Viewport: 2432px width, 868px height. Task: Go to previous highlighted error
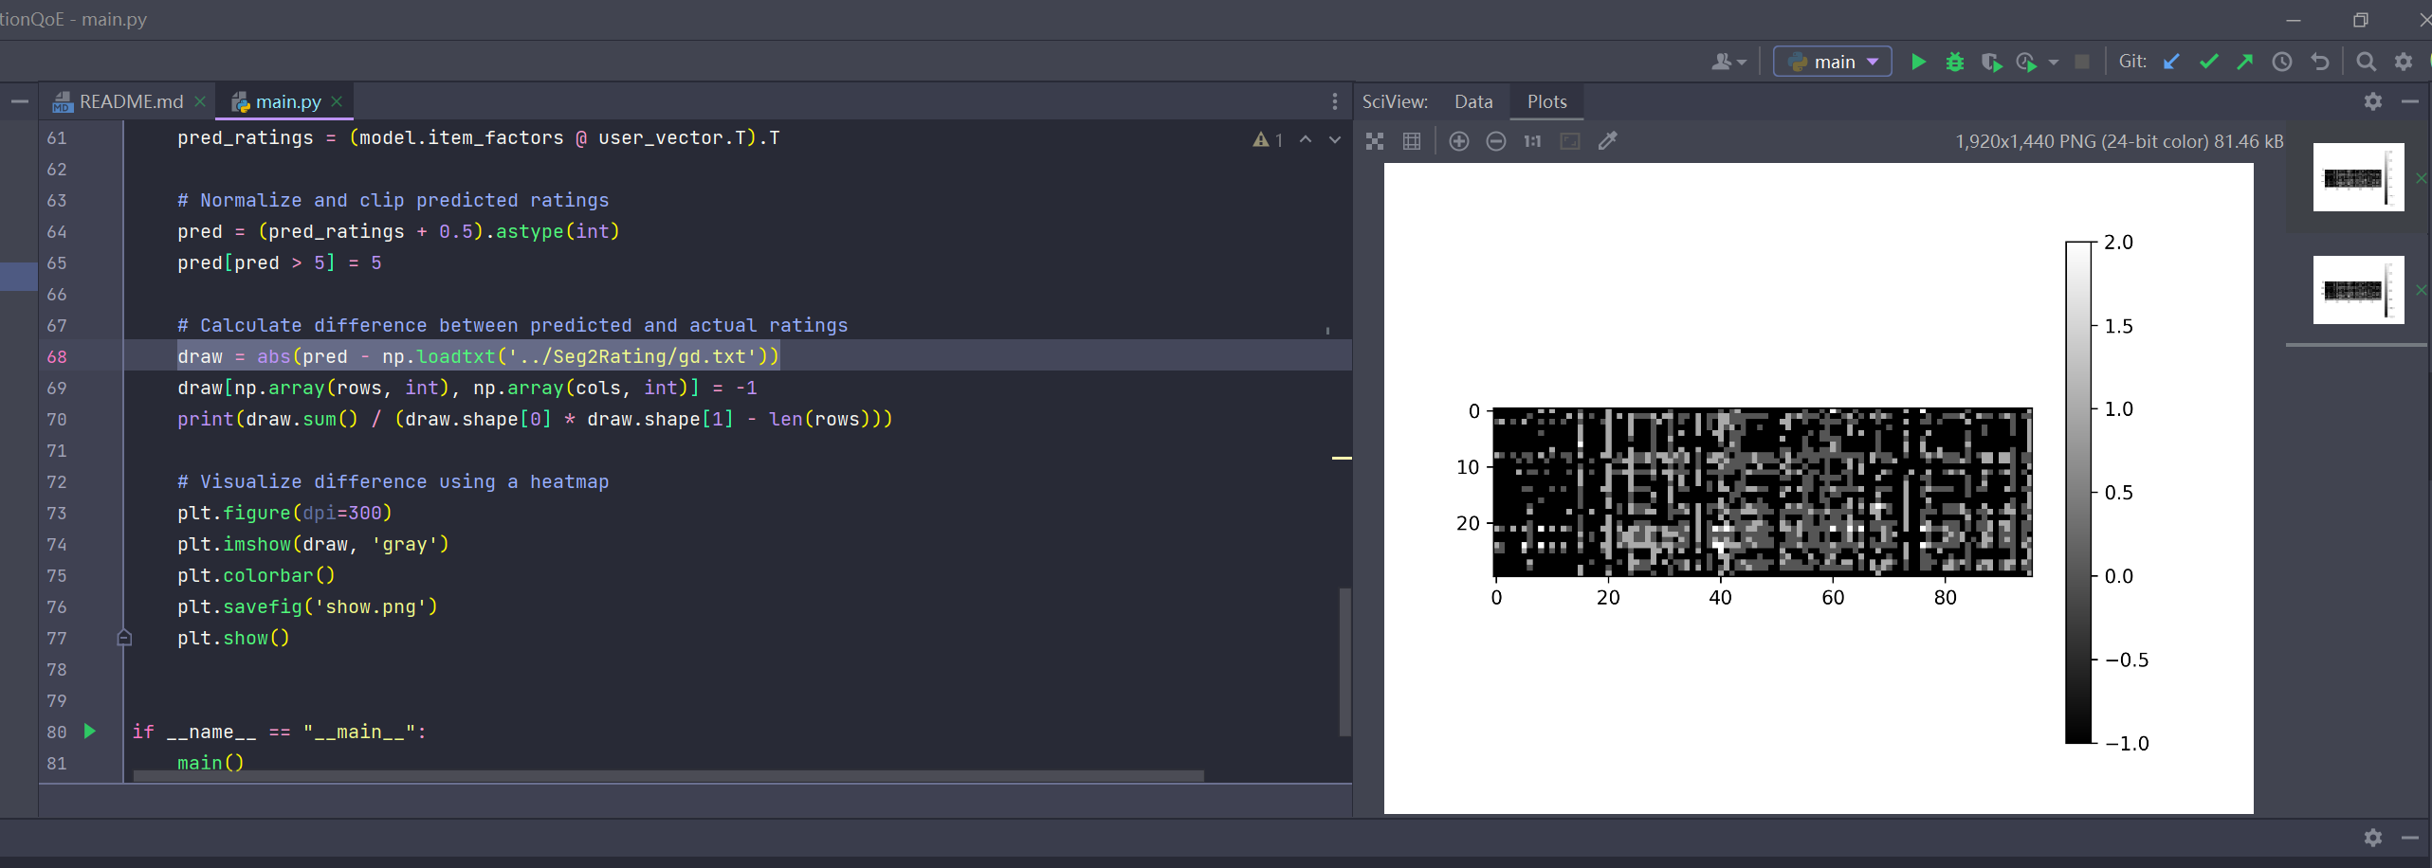click(1306, 140)
